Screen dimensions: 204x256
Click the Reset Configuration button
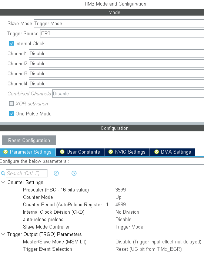(29, 140)
